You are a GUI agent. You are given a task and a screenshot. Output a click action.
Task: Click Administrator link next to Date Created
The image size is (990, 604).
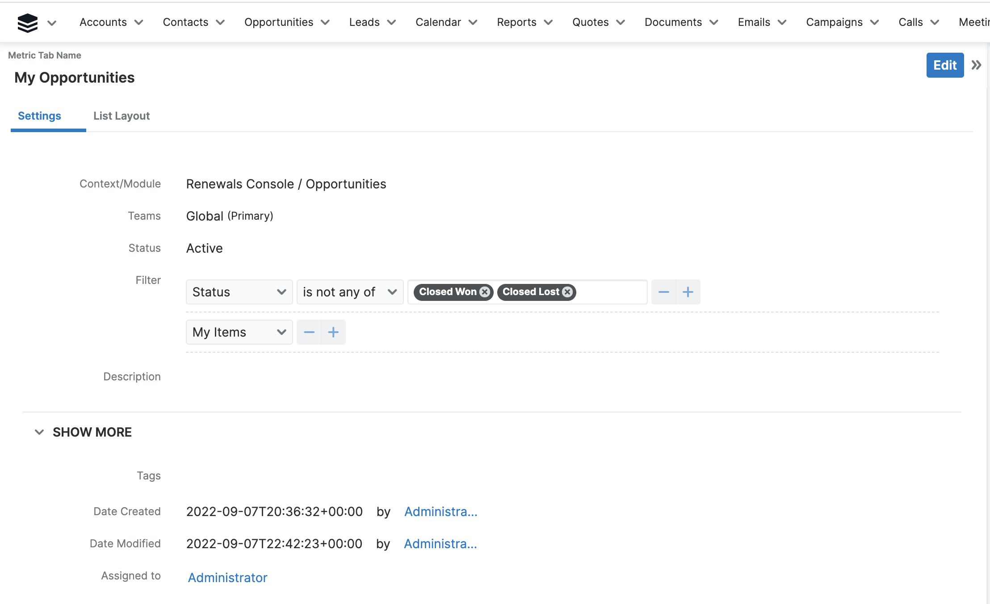coord(440,512)
